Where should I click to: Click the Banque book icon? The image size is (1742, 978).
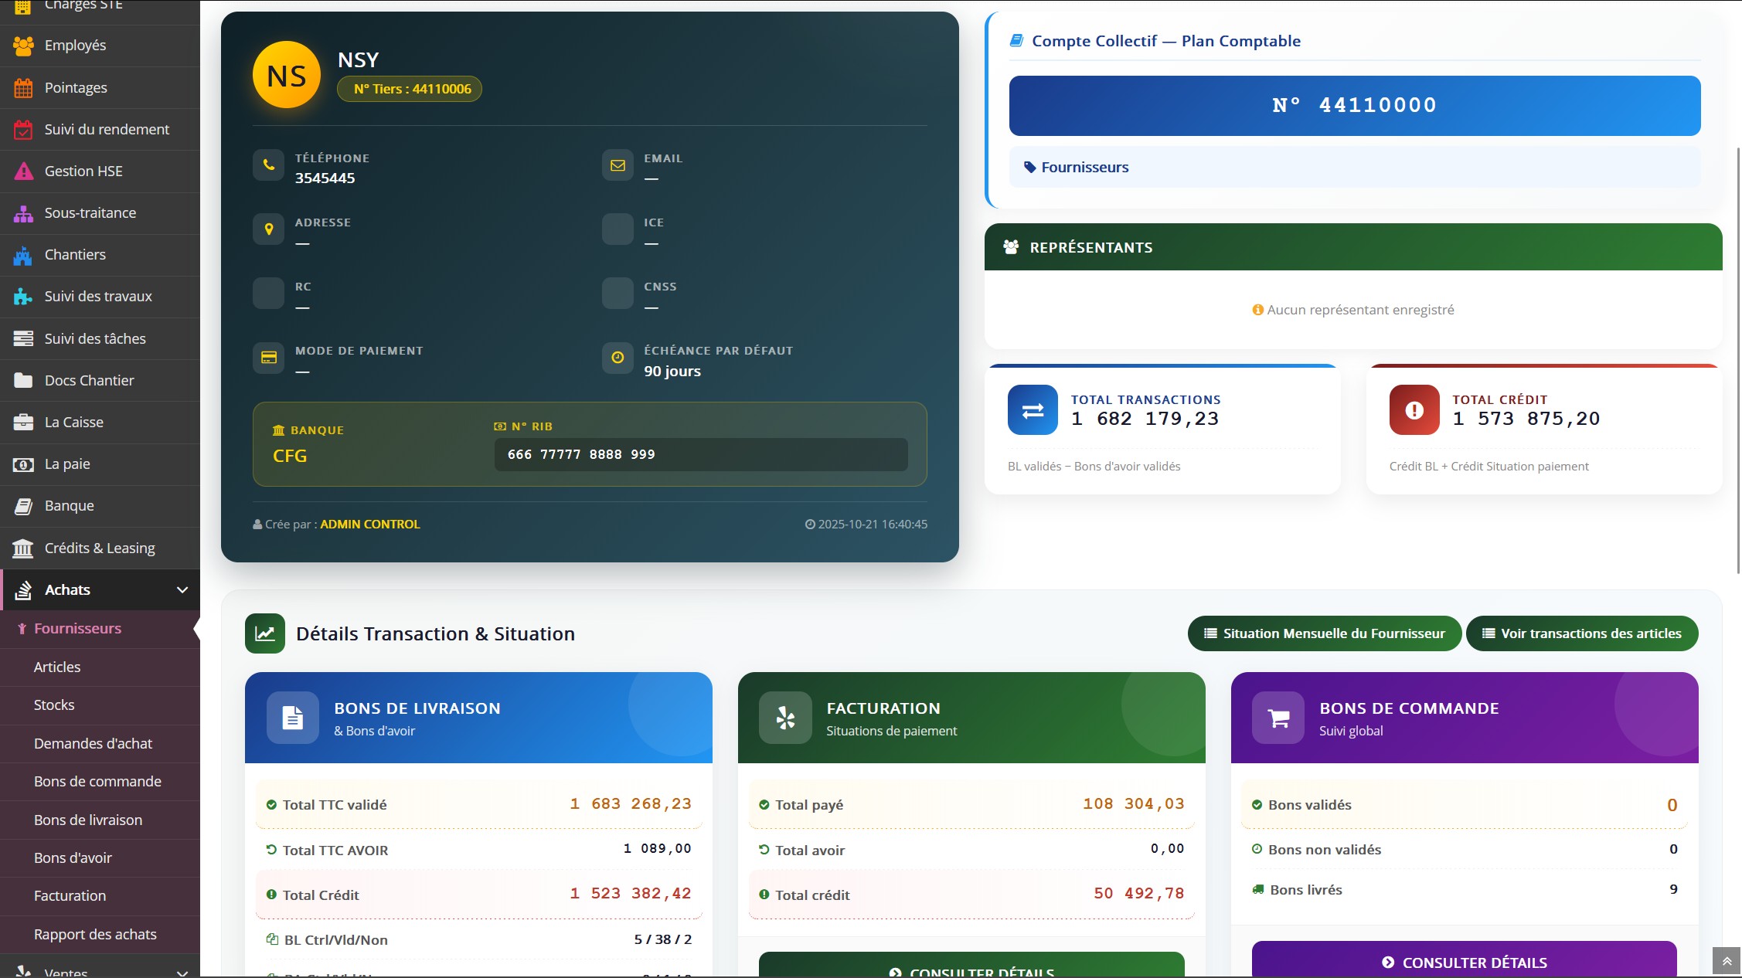[23, 506]
